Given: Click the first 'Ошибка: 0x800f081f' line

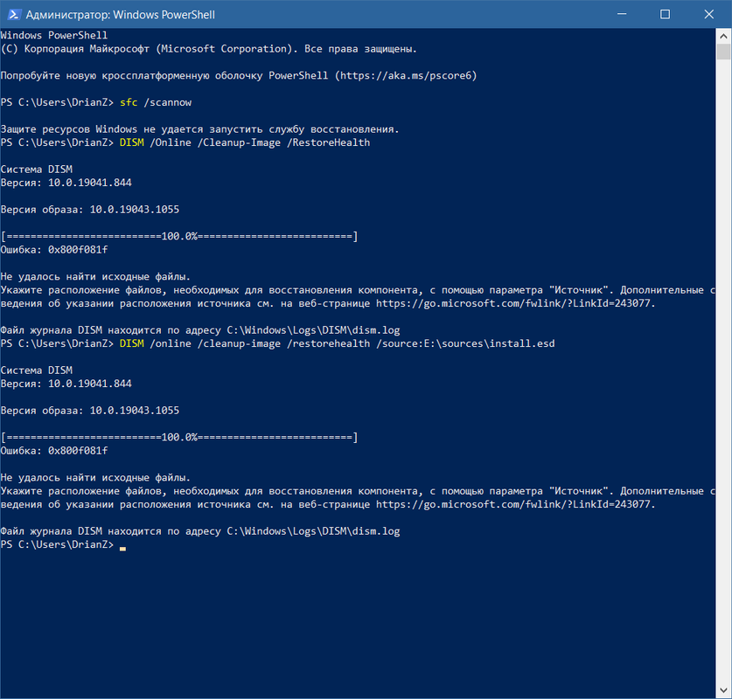Looking at the screenshot, I should point(54,250).
